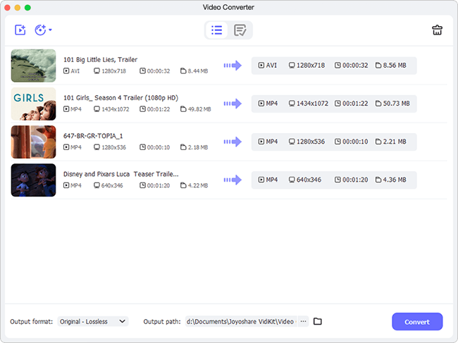458x343 pixels.
Task: Click the title 101 Girls_ Season 4 Trailer
Action: pyautogui.click(x=120, y=98)
